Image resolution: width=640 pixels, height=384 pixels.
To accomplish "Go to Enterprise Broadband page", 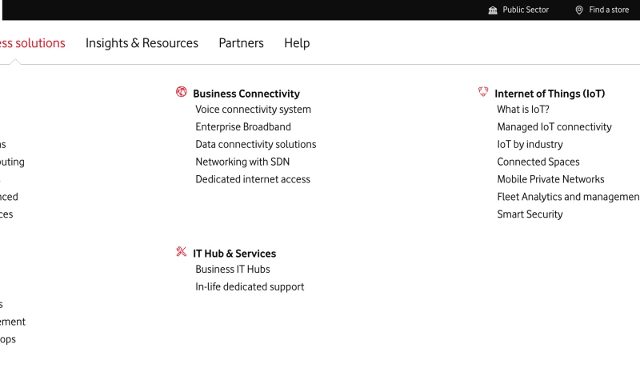I will (243, 127).
